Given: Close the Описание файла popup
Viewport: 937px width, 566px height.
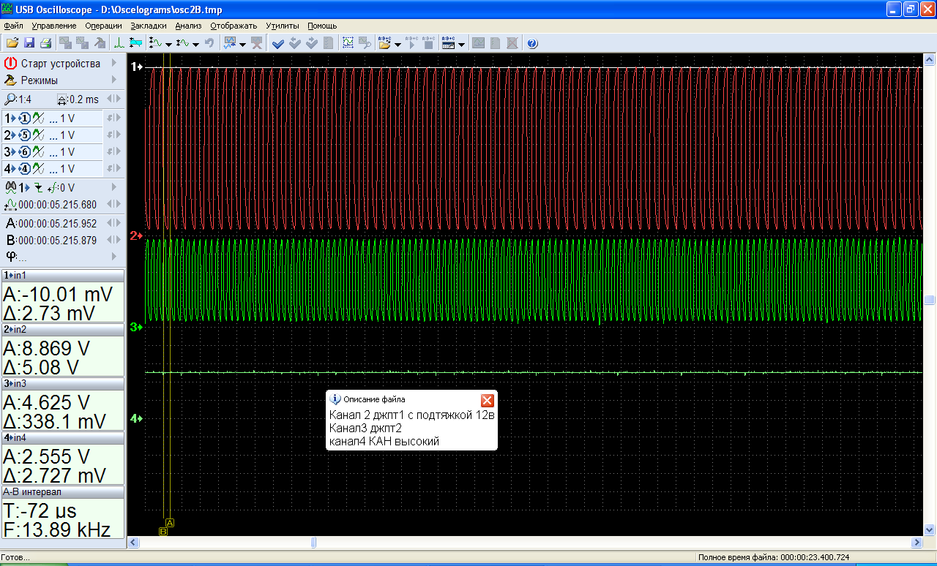Looking at the screenshot, I should [487, 400].
